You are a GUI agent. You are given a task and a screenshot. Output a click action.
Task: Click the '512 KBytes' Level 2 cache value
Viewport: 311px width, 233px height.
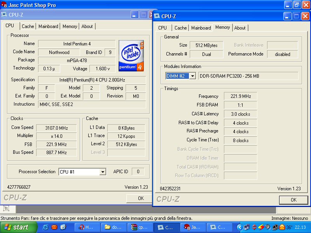point(126,144)
